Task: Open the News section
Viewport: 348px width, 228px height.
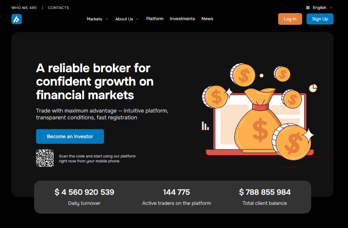Action: coord(207,19)
